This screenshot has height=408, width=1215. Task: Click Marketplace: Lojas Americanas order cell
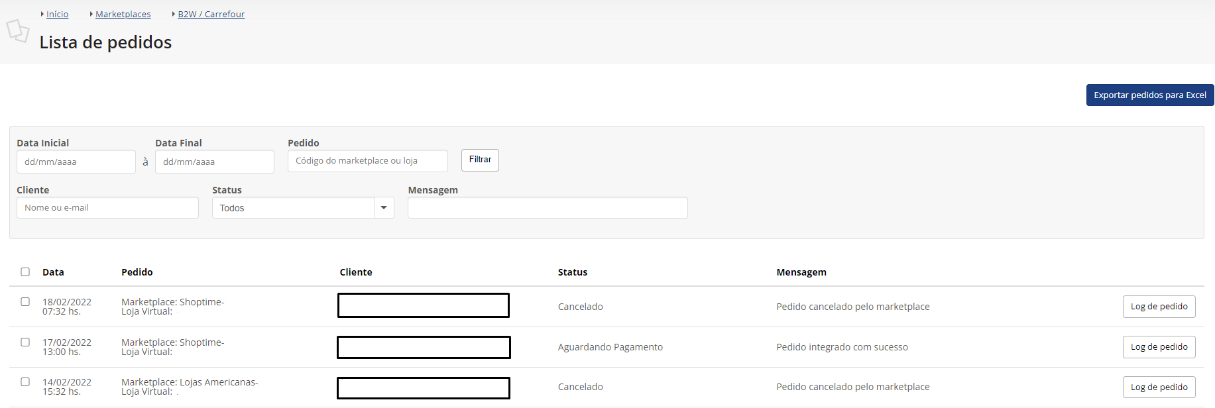[190, 387]
